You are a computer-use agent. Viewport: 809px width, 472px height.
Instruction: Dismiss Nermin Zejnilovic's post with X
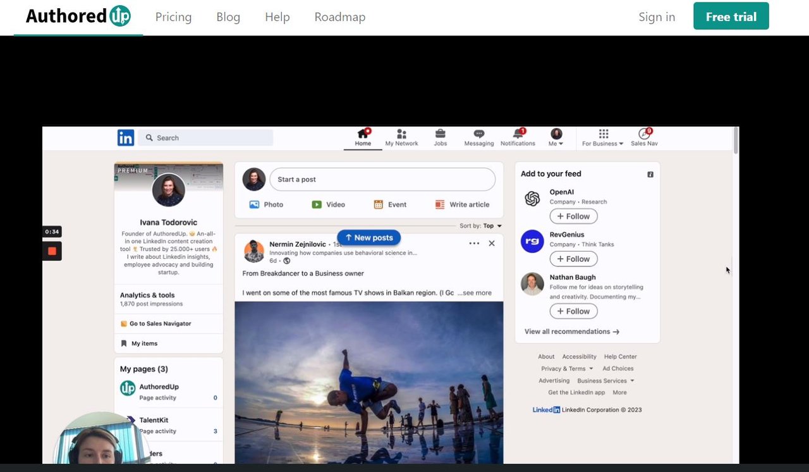coord(492,244)
